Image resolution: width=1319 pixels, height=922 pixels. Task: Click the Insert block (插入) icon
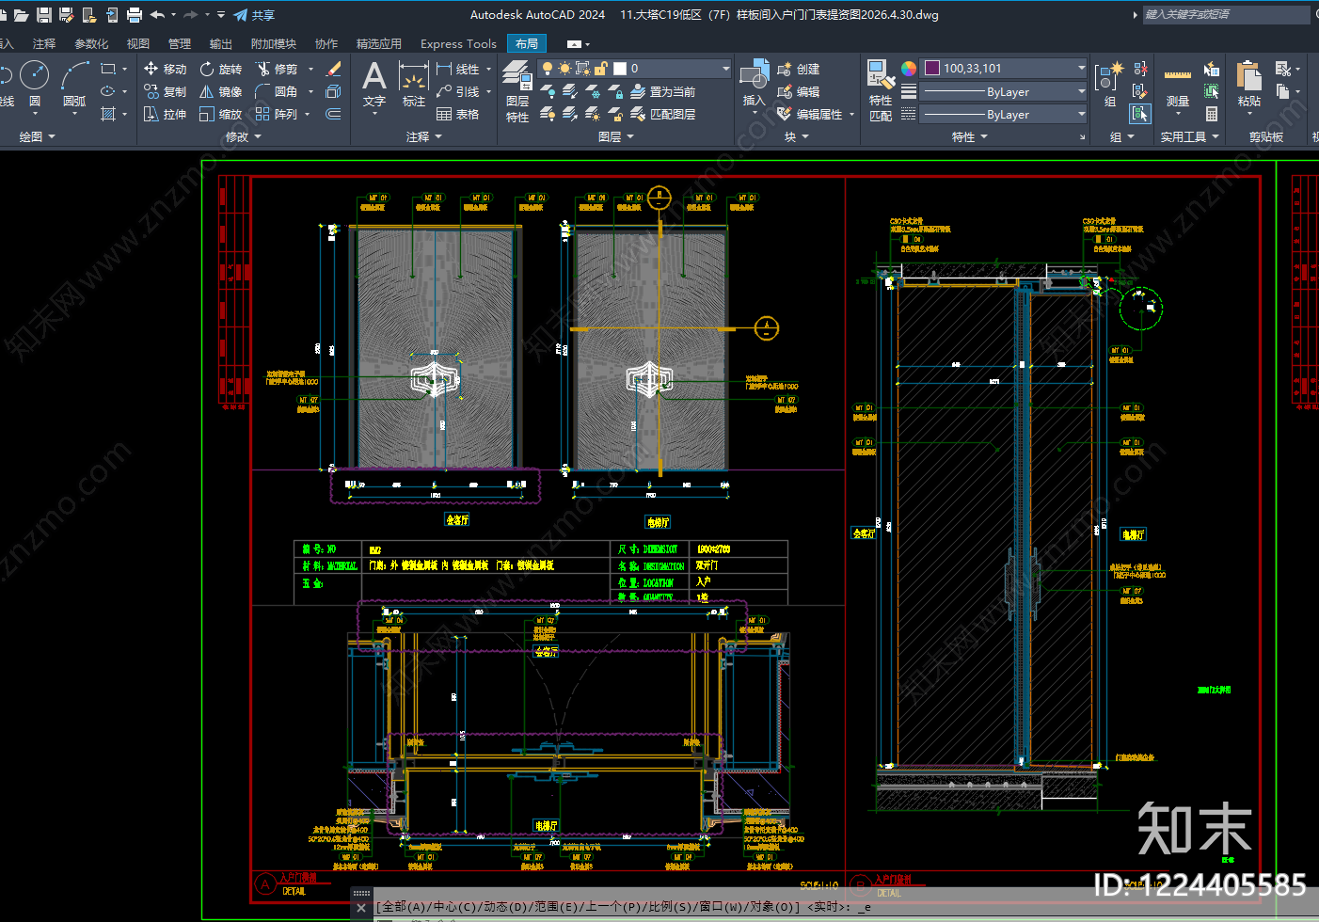pos(754,85)
